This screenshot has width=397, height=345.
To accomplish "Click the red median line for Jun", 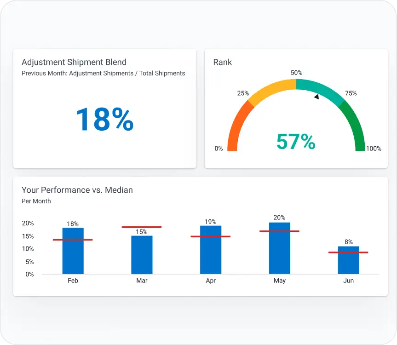I will [x=348, y=252].
